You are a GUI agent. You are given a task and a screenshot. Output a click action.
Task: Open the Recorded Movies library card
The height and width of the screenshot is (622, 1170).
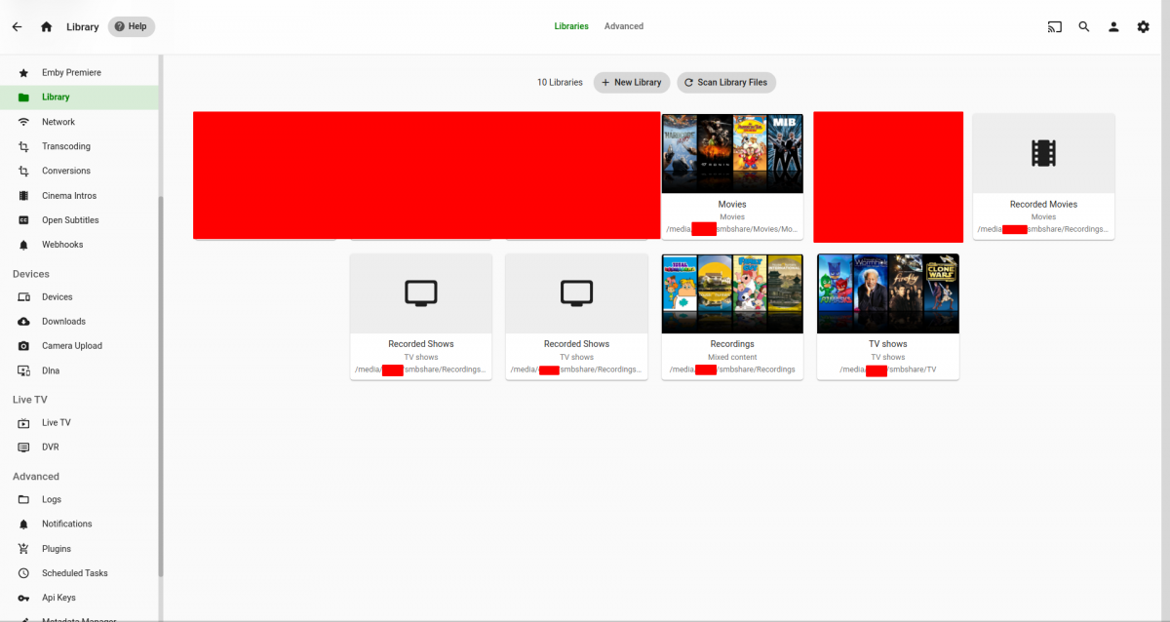[x=1043, y=176]
